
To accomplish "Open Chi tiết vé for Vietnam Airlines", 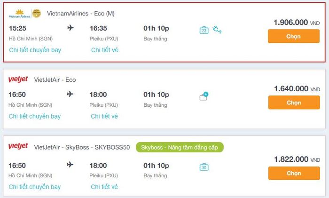I will (105, 50).
